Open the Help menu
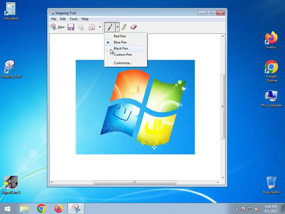 [x=85, y=19]
